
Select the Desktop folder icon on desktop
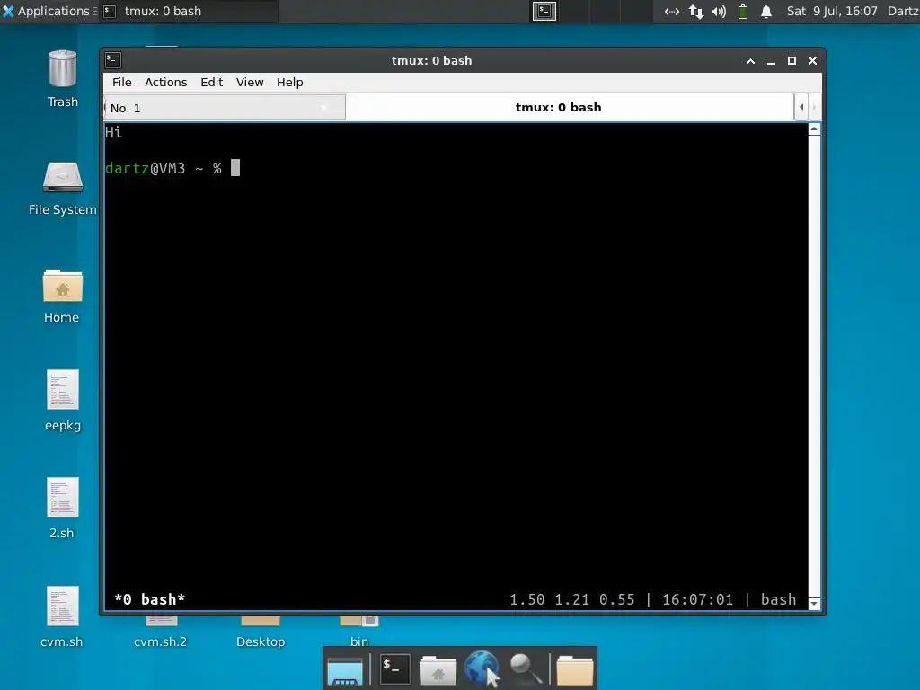(261, 641)
